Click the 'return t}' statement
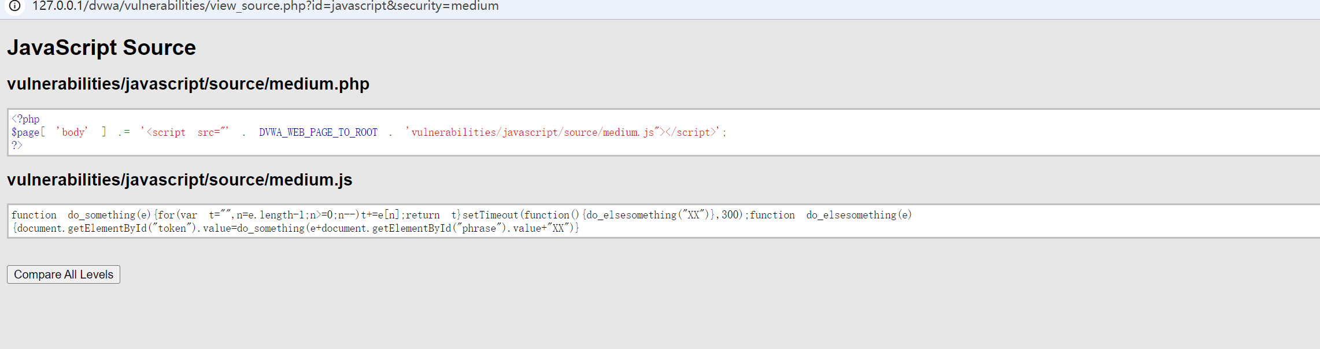This screenshot has height=349, width=1320. coord(433,215)
